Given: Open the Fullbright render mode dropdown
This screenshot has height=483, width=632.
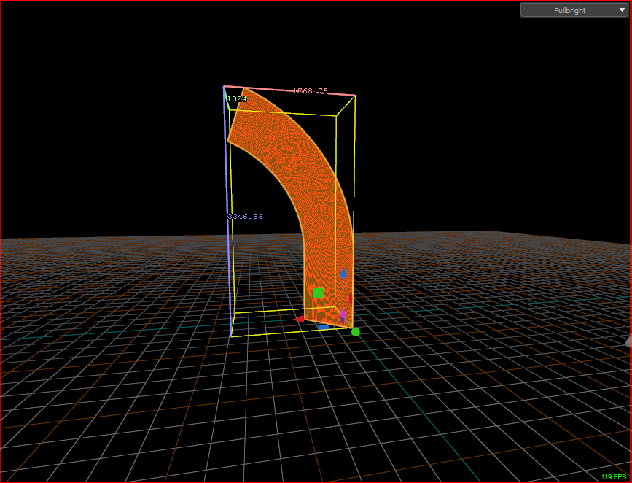Looking at the screenshot, I should pos(574,10).
